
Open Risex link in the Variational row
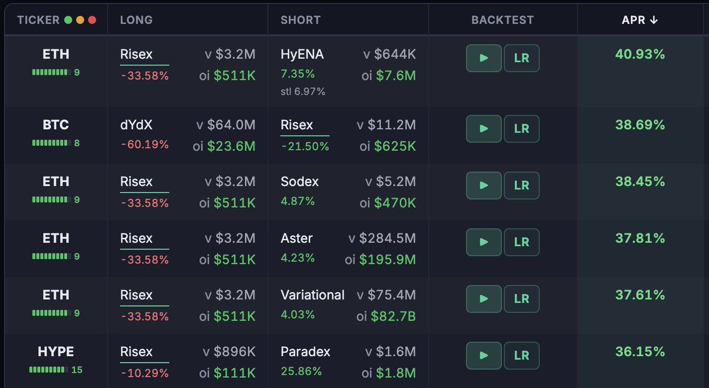(x=136, y=295)
